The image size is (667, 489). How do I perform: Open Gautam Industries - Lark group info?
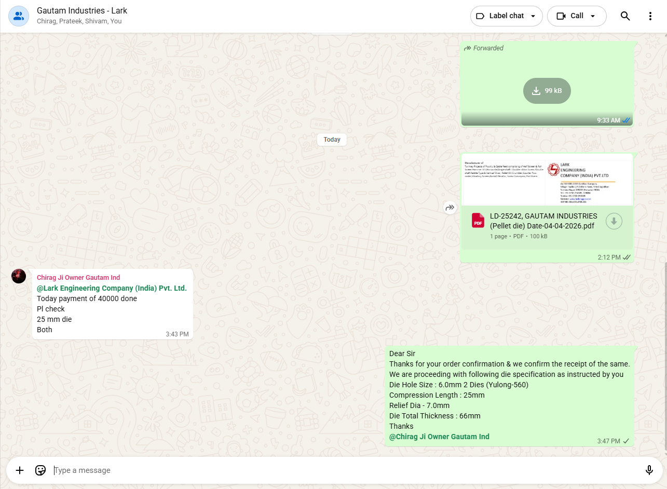click(82, 11)
